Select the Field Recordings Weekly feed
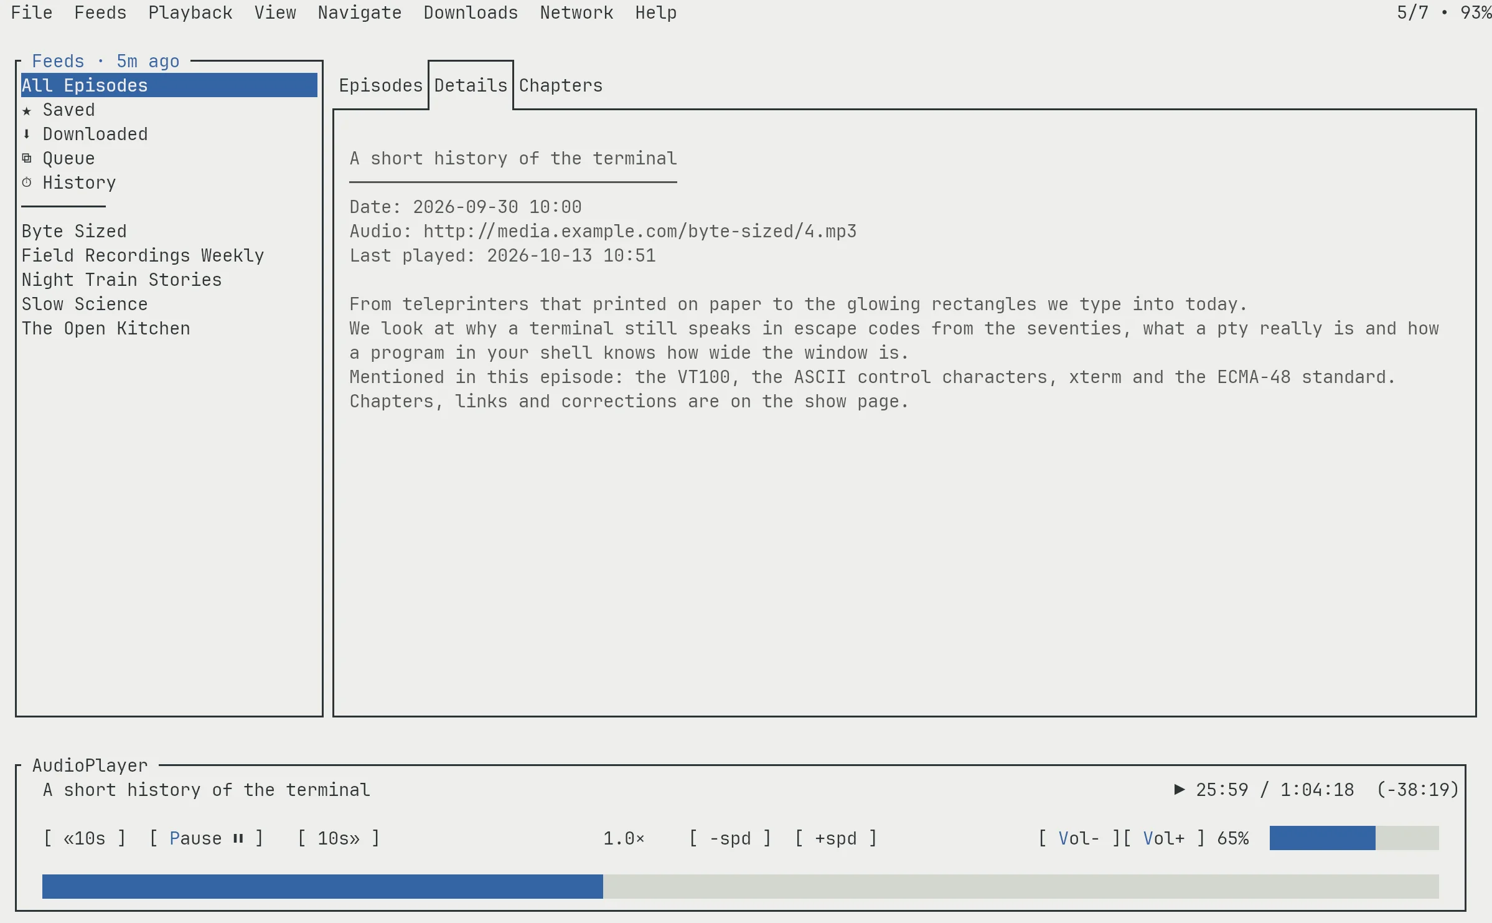Viewport: 1492px width, 923px height. (x=169, y=255)
